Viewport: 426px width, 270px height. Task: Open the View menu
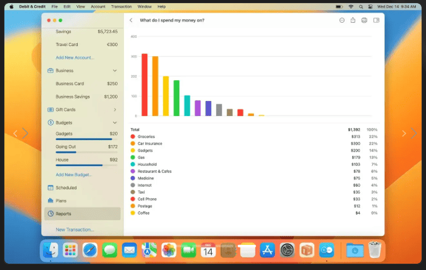(80, 6)
